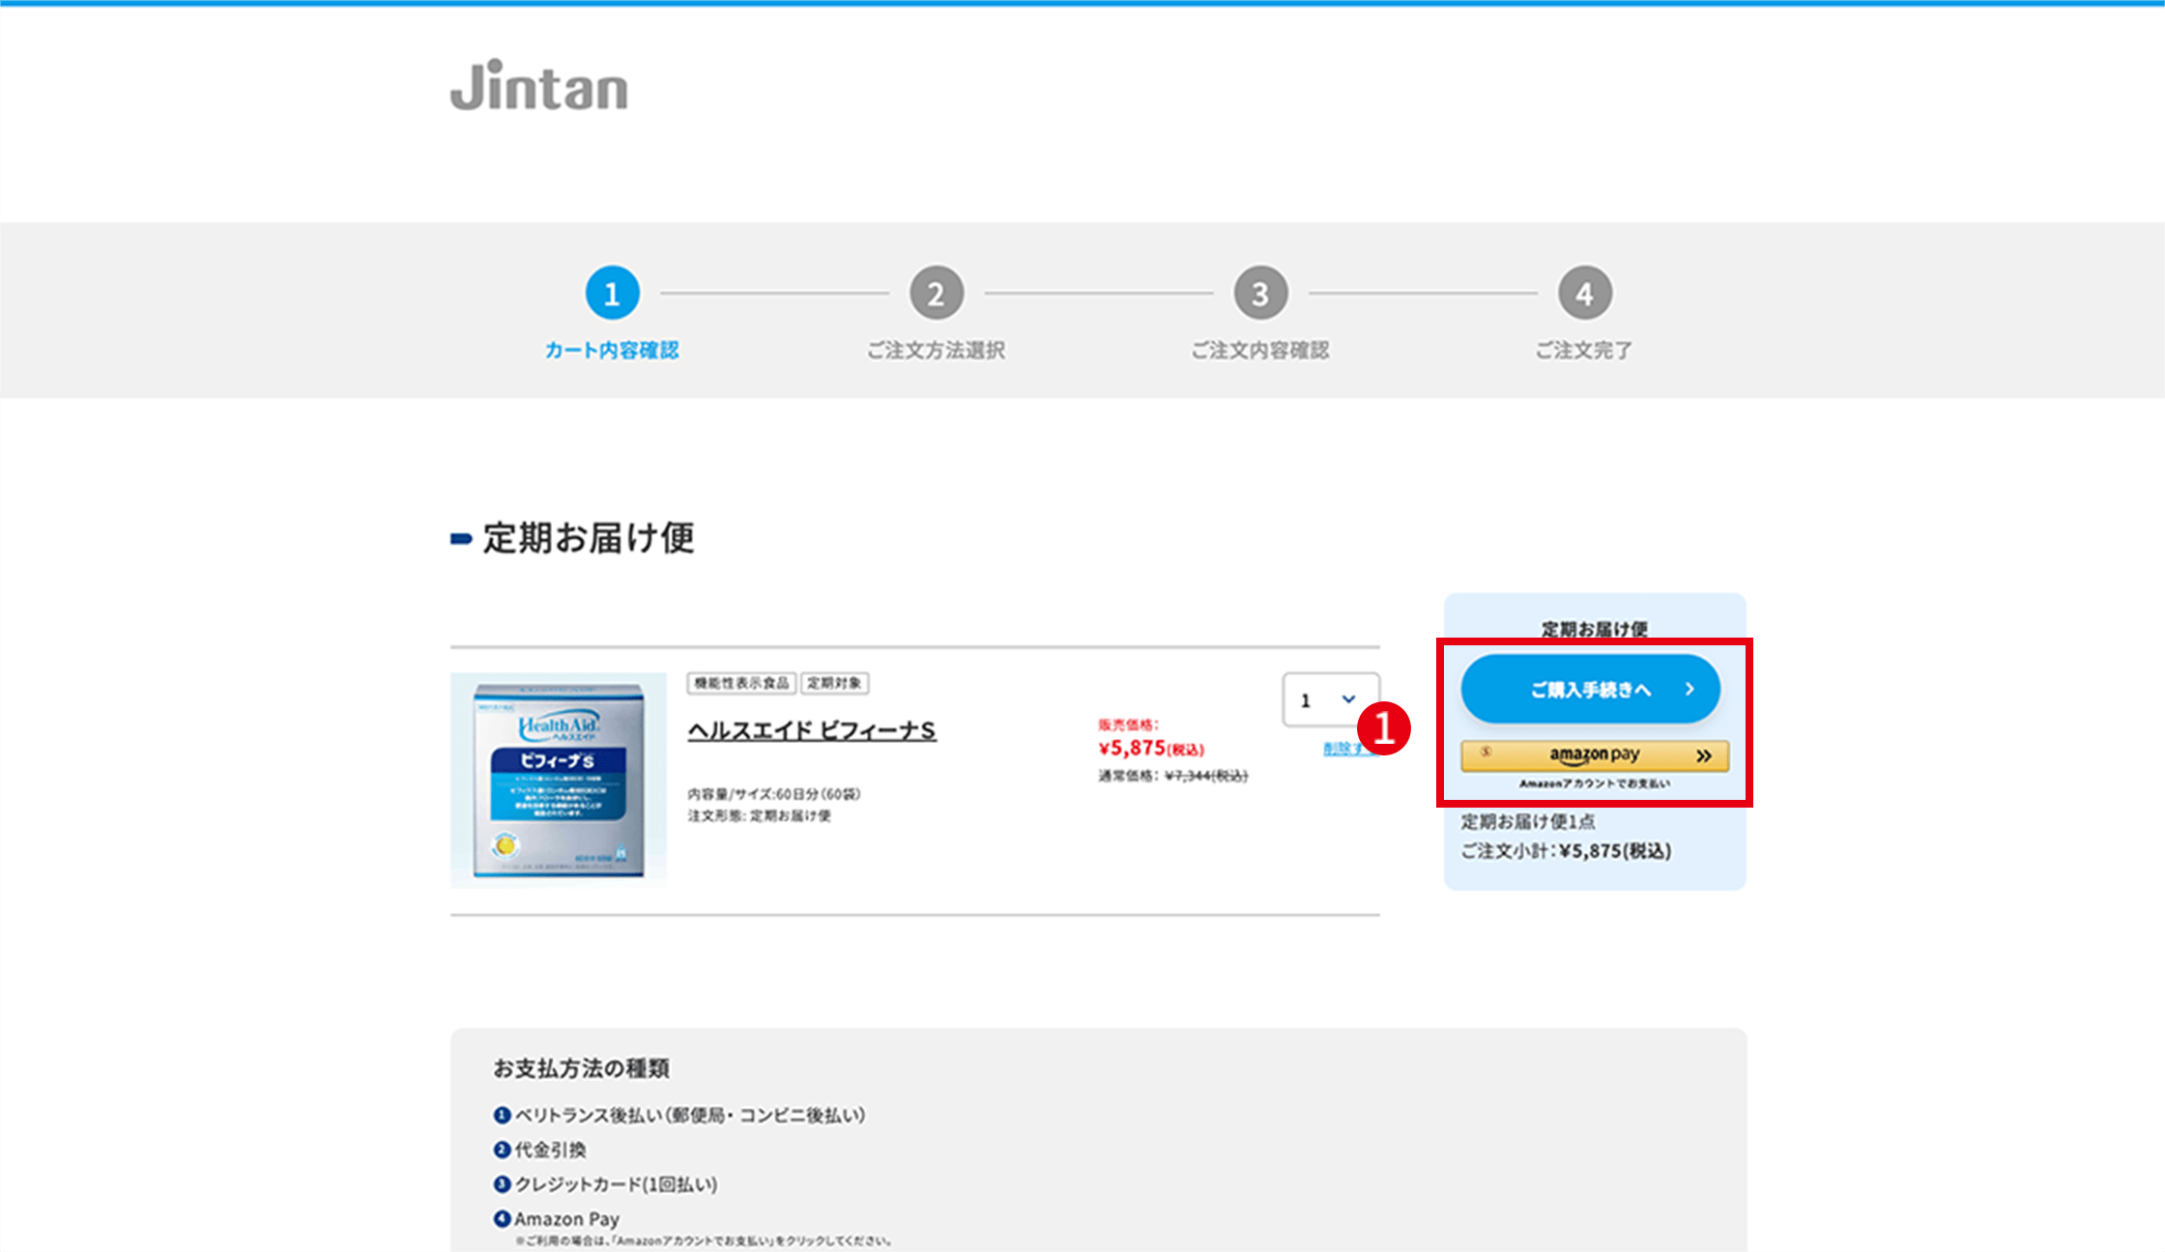The image size is (2165, 1252).
Task: Click 代金引換 payment option text
Action: click(550, 1150)
